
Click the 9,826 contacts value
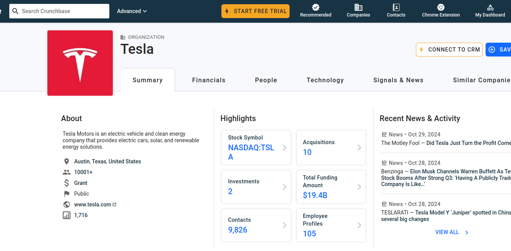238,230
